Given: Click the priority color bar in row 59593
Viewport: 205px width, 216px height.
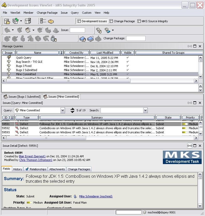Looking at the screenshot, I should [x=185, y=132].
